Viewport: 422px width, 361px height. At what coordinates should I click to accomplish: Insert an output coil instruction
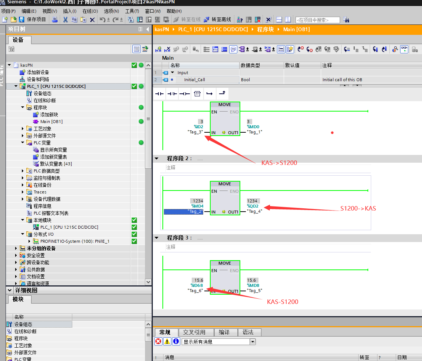coord(184,94)
